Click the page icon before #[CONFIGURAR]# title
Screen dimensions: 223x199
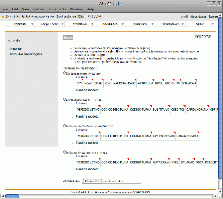pyautogui.click(x=3, y=16)
